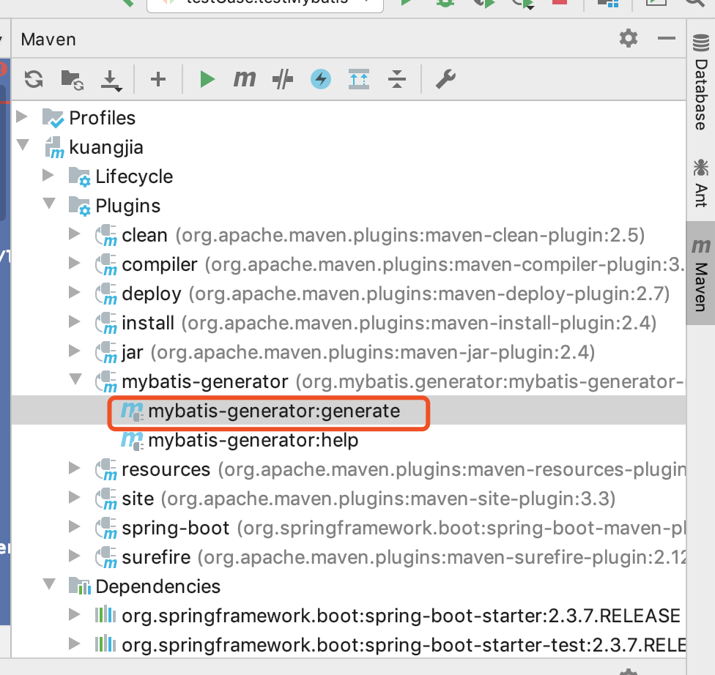The height and width of the screenshot is (675, 715).
Task: Expand the install plugin node
Action: point(74,322)
